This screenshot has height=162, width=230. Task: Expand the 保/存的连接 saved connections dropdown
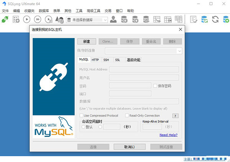pos(144,51)
